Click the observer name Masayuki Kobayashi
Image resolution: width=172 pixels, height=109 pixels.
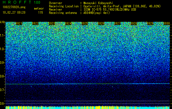[98, 3]
